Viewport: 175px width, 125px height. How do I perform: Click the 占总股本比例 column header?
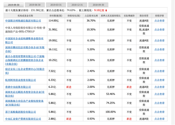(x=91, y=16)
